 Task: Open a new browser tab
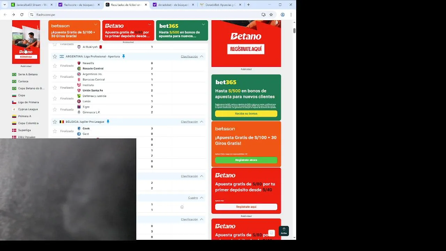click(248, 5)
